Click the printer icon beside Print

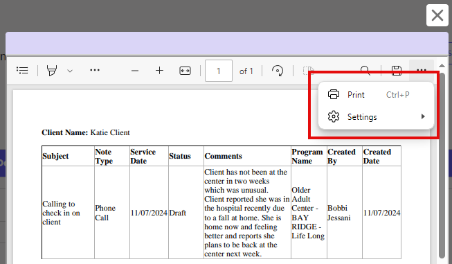pos(334,95)
